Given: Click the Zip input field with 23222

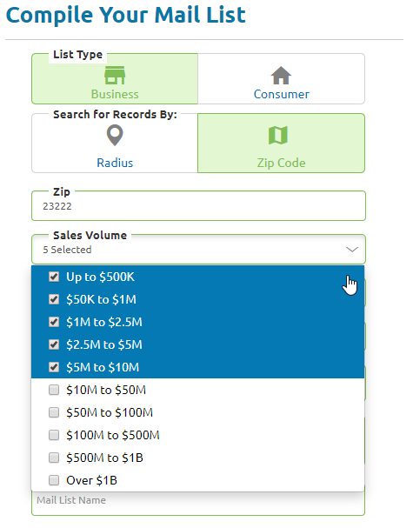Looking at the screenshot, I should click(x=198, y=206).
